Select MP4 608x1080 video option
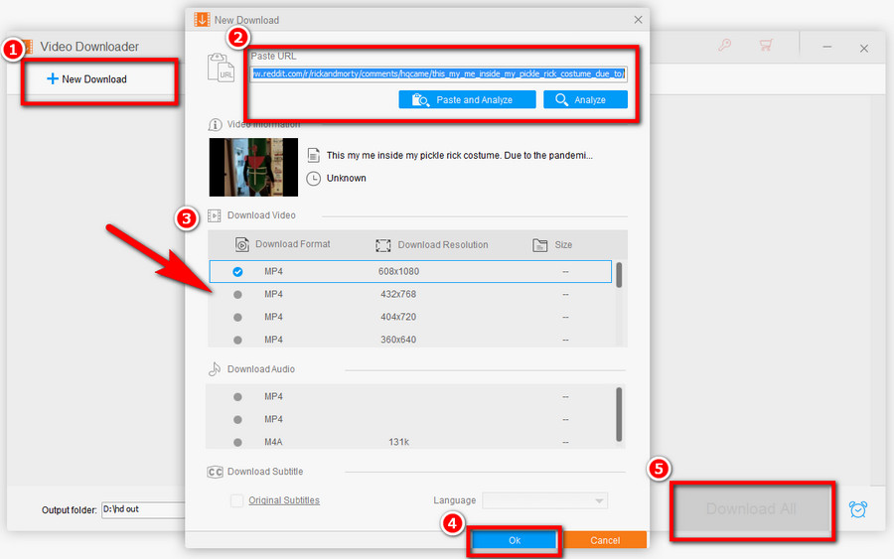Image resolution: width=894 pixels, height=559 pixels. click(410, 271)
